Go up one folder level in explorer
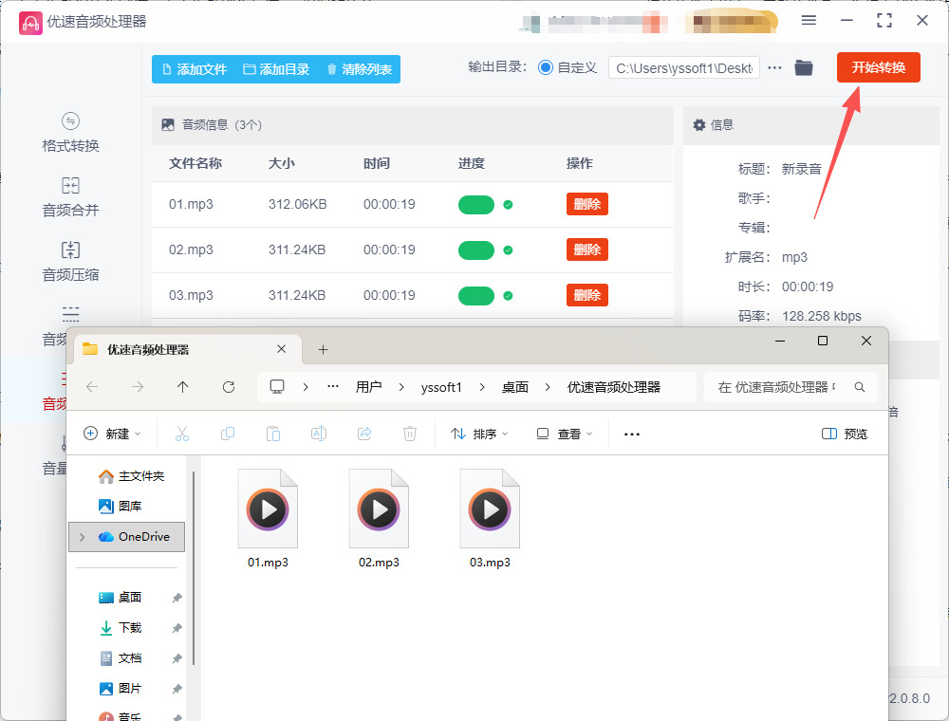The height and width of the screenshot is (721, 949). pyautogui.click(x=183, y=387)
